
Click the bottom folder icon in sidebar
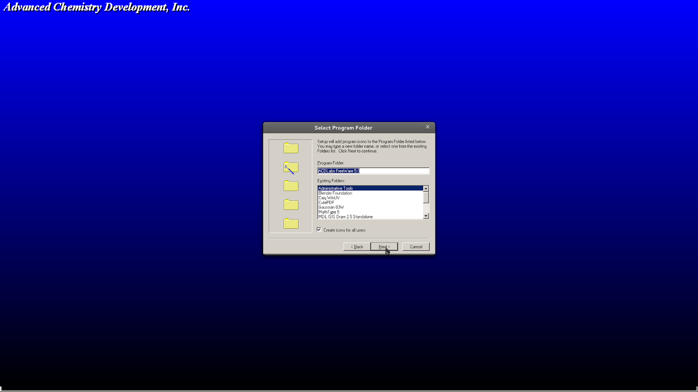pyautogui.click(x=291, y=223)
